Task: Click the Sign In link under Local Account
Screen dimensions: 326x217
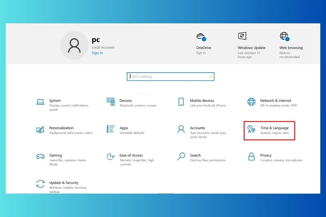Action: [x=97, y=53]
